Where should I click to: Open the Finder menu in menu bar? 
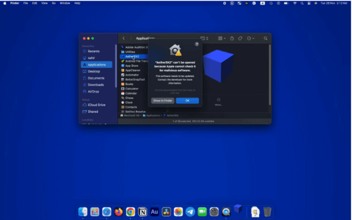pos(15,3)
